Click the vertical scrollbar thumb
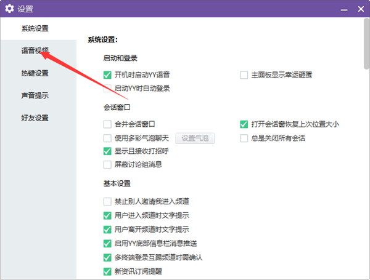The width and height of the screenshot is (370, 280). click(x=366, y=44)
